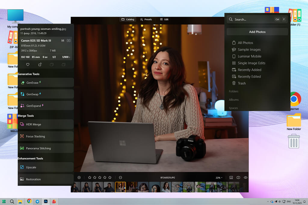The image size is (308, 205).
Task: Toggle the eye preview icon
Action: 245,178
